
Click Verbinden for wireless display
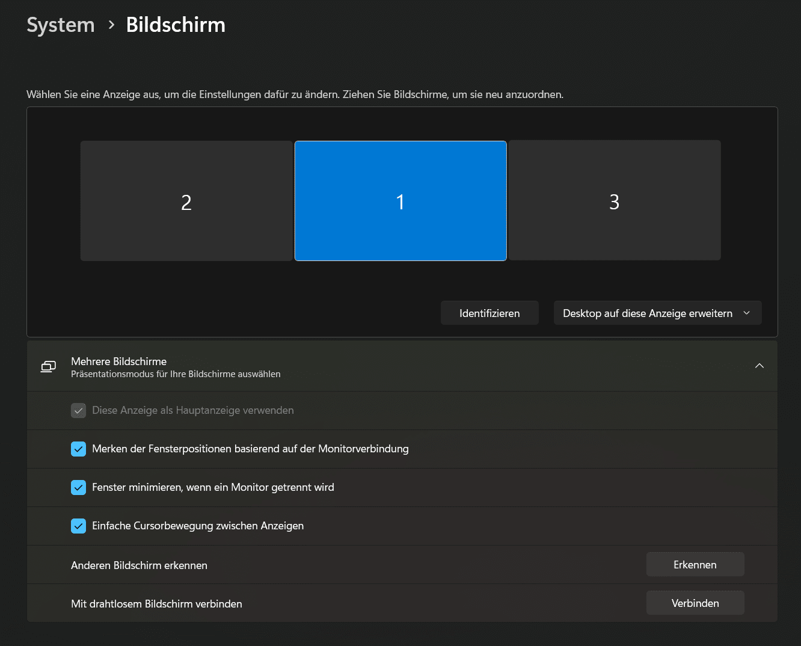point(695,603)
